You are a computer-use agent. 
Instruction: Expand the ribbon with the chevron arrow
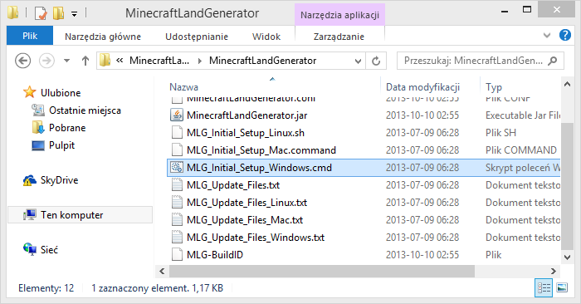pyautogui.click(x=547, y=36)
